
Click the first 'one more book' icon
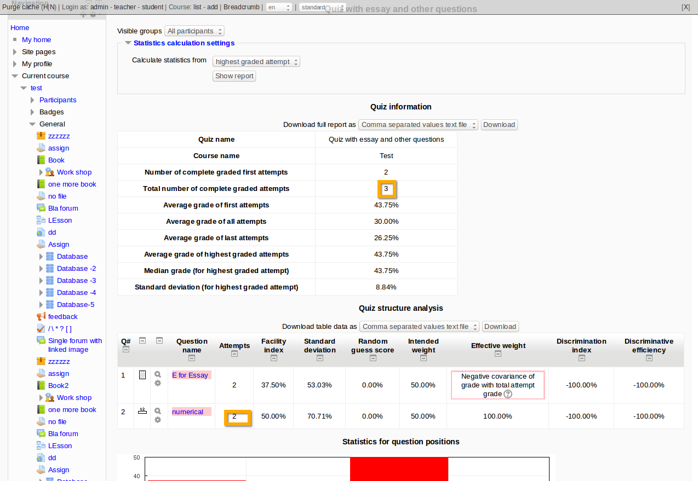[x=41, y=184]
